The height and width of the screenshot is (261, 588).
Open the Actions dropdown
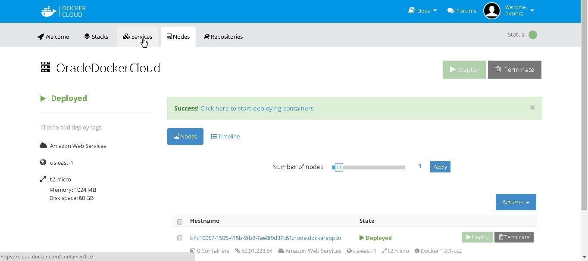516,202
